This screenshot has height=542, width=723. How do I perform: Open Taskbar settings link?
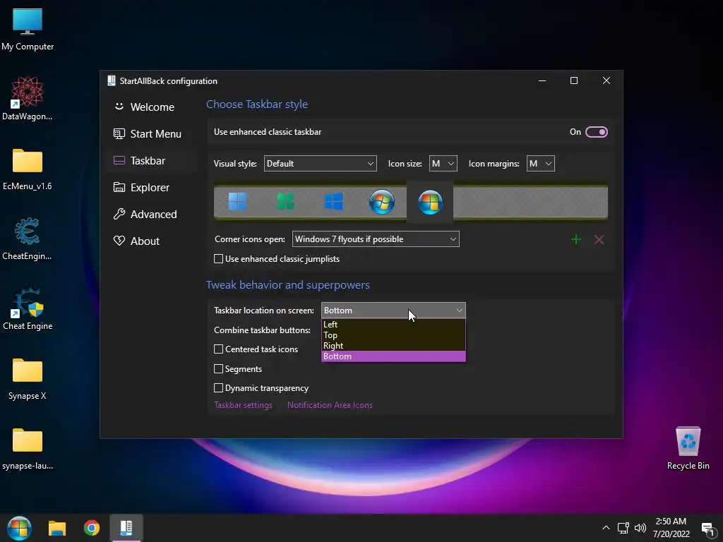[243, 405]
